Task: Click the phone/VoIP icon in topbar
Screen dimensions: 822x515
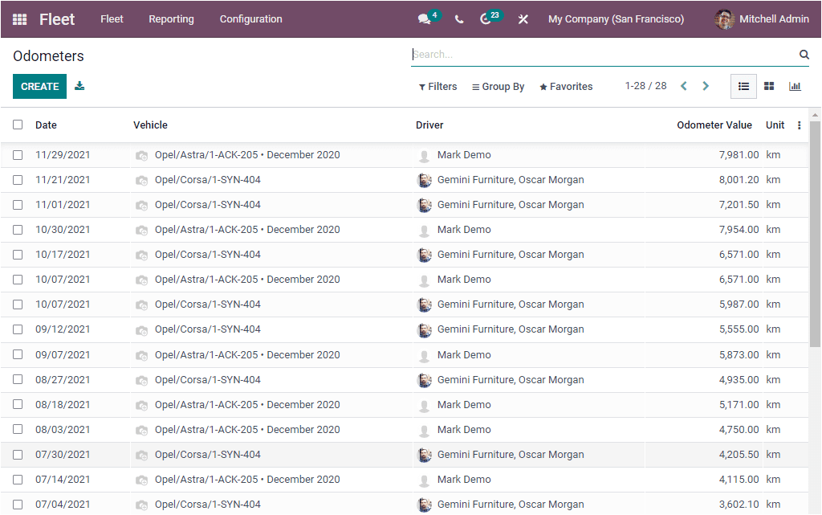Action: point(458,18)
